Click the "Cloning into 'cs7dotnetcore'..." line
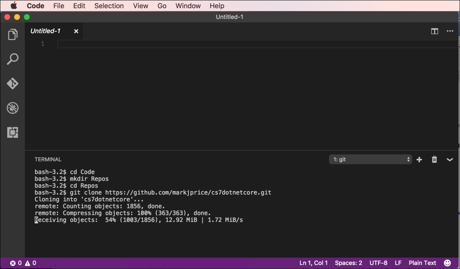Screen dimensions: 460x269 [89, 199]
